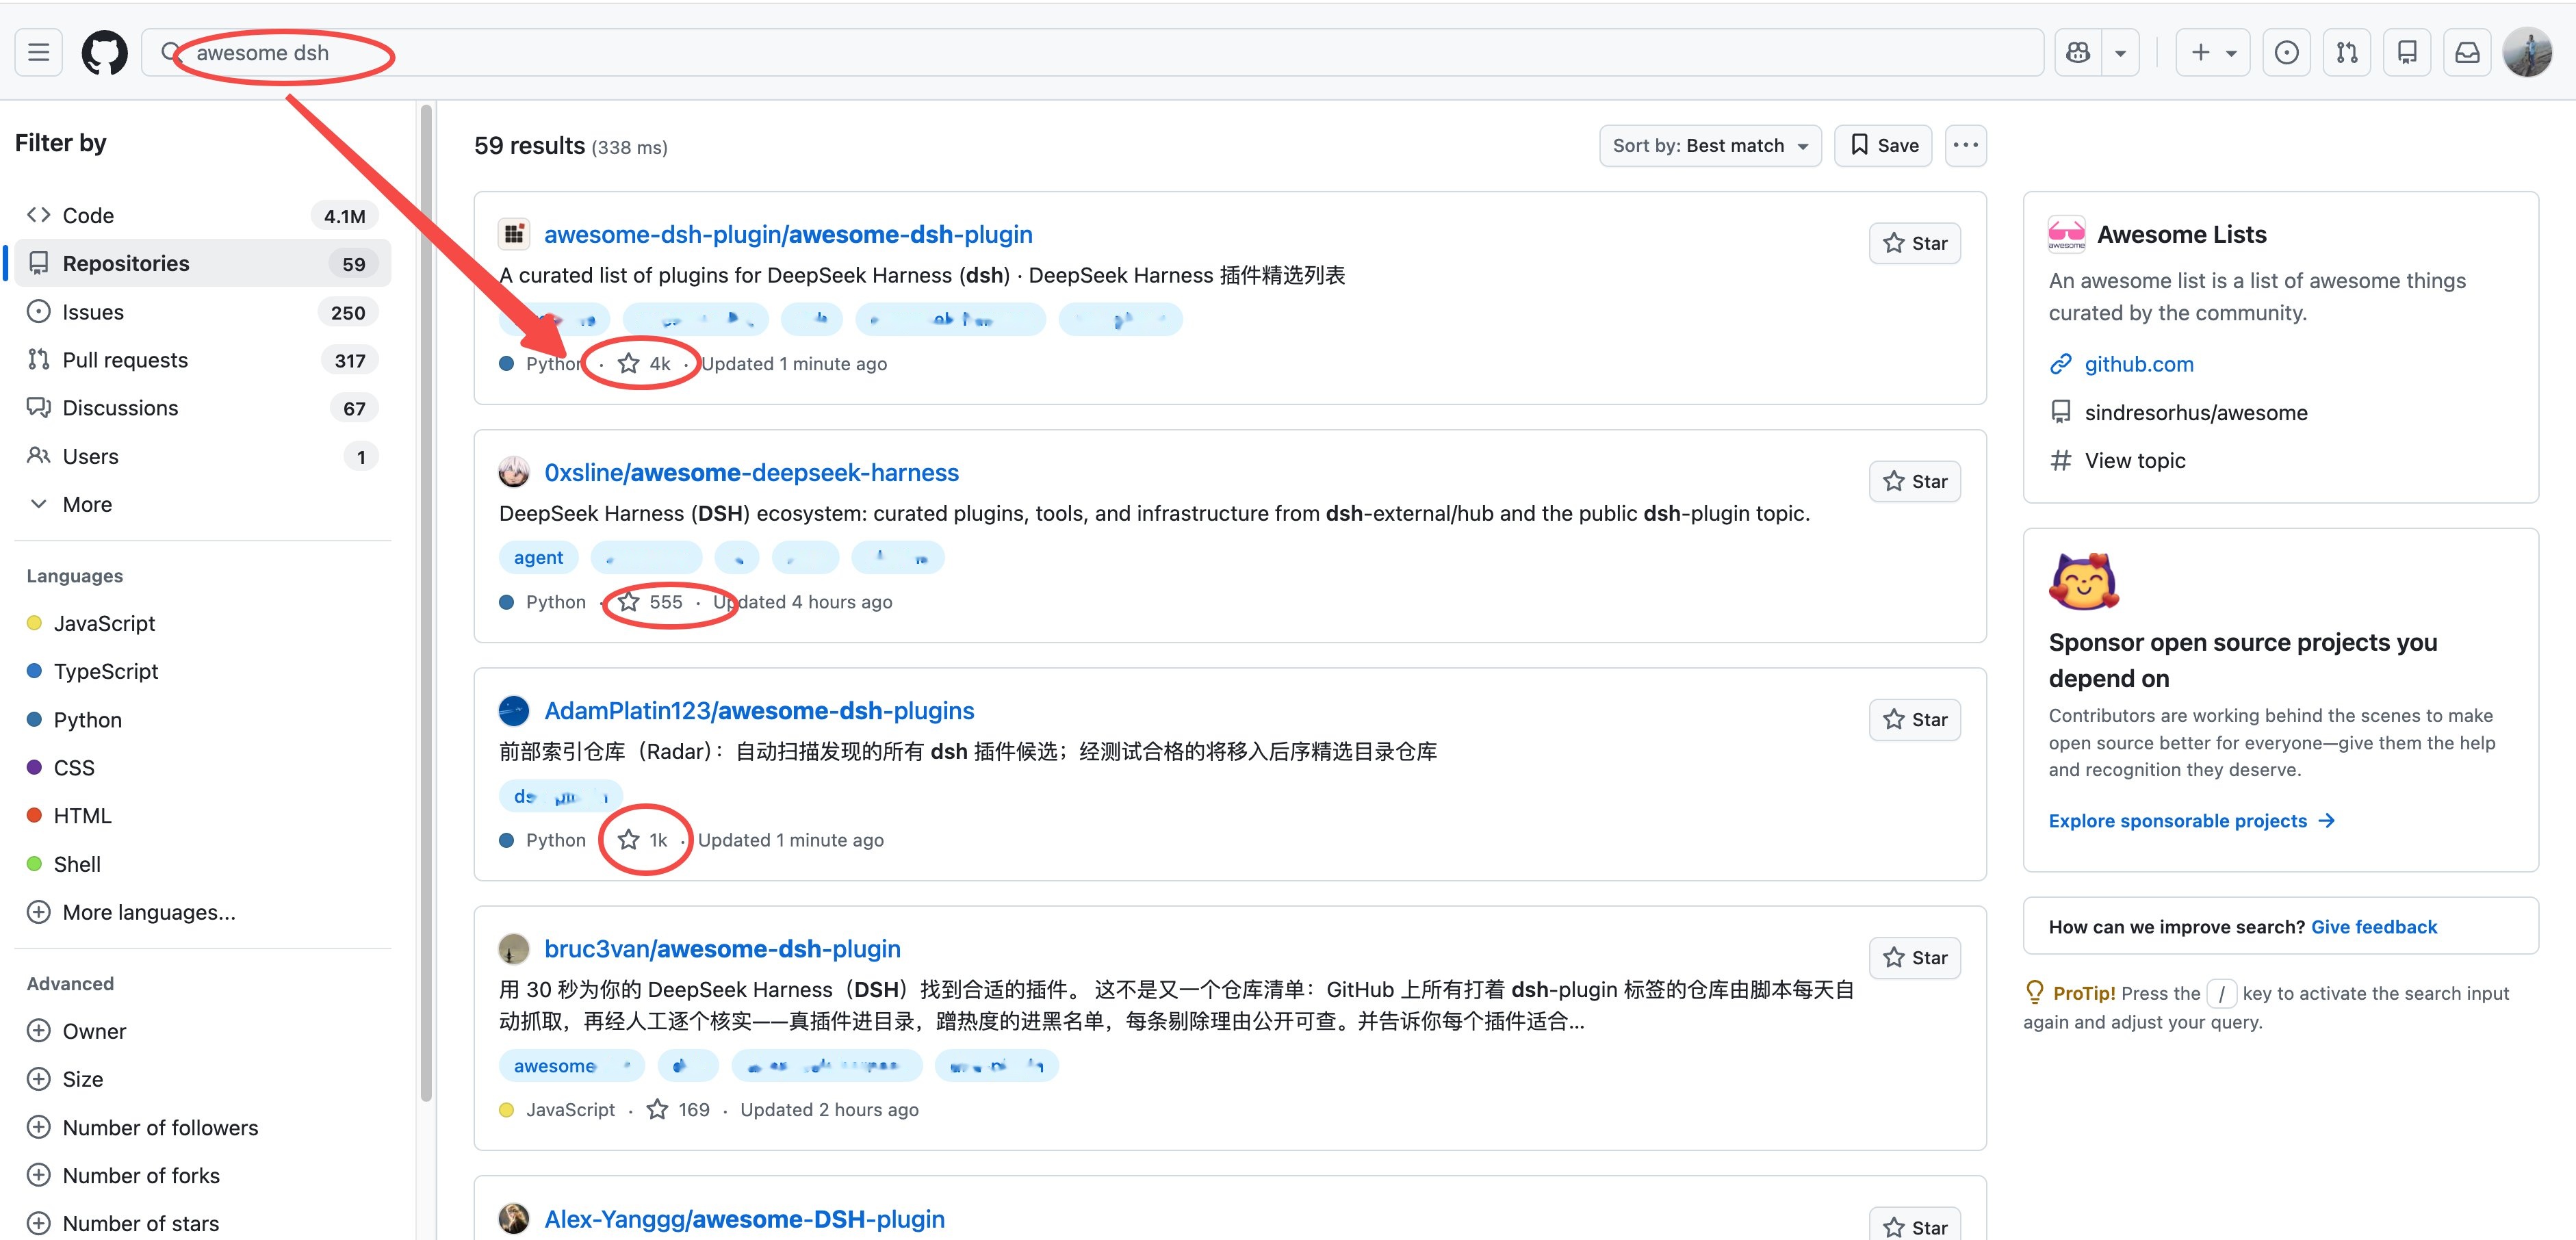
Task: Star the bruc3van/awesome-dsh-plugin repo
Action: tap(1914, 957)
